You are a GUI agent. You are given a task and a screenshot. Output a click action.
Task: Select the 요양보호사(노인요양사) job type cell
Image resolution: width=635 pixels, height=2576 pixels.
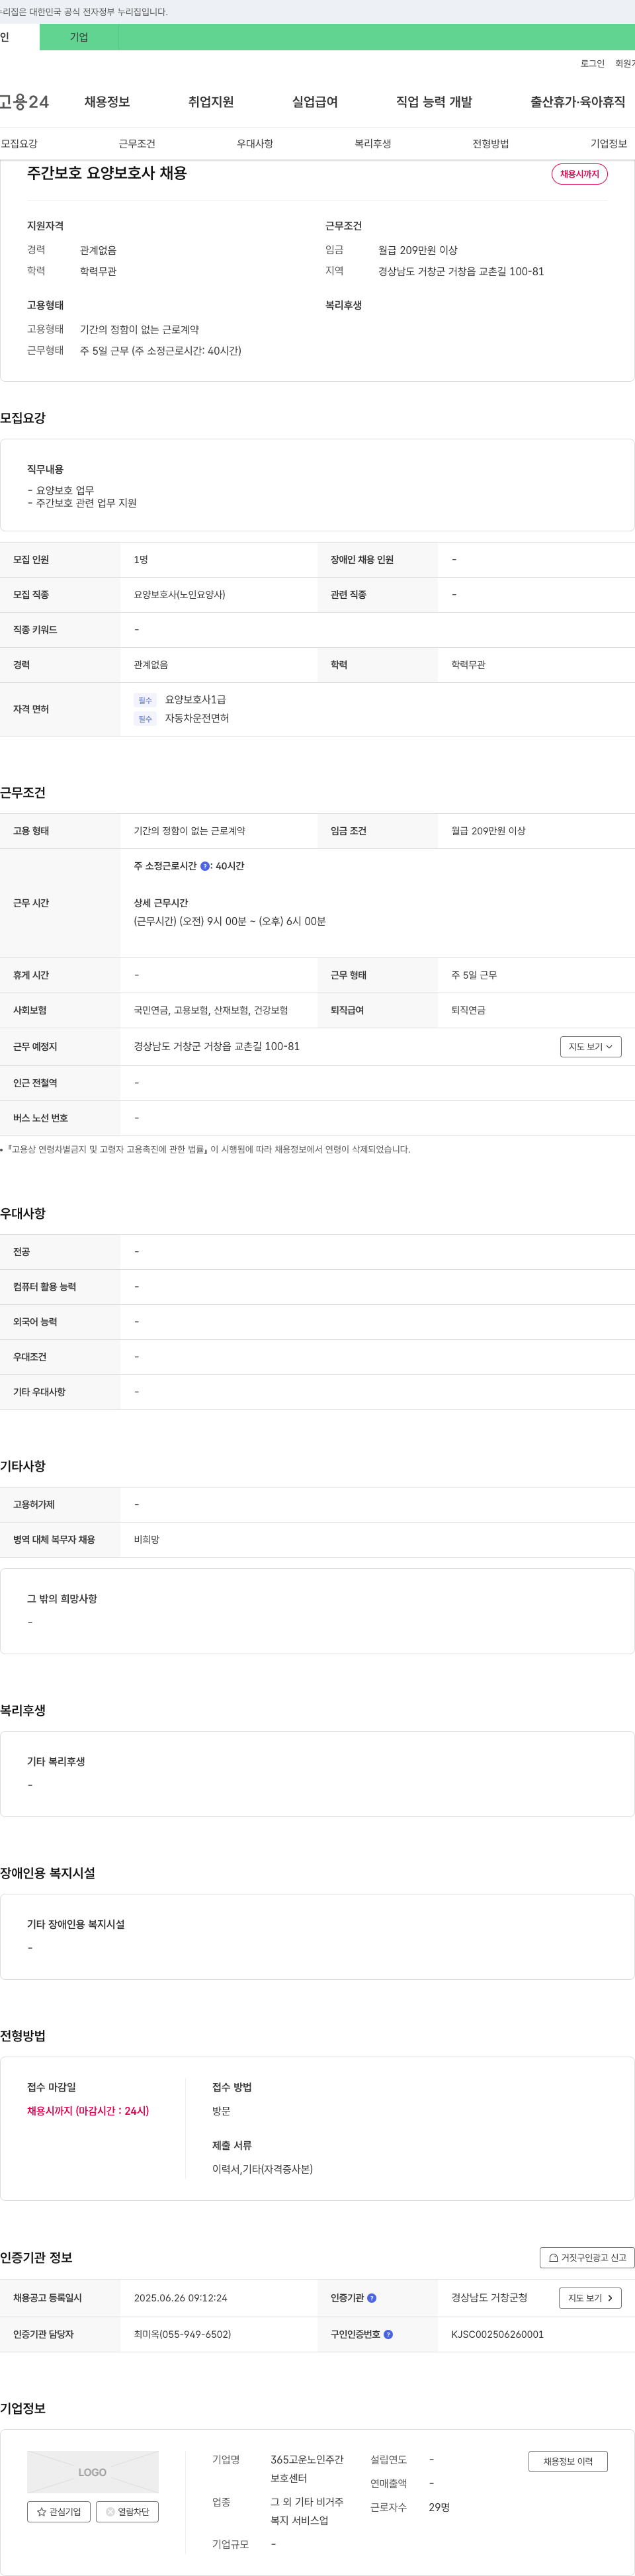179,595
